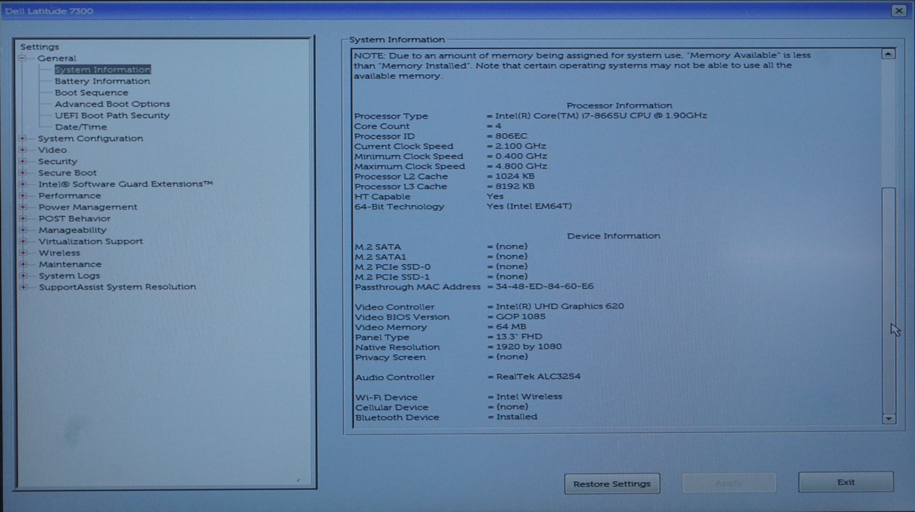Select the Performance category label

[x=70, y=195]
